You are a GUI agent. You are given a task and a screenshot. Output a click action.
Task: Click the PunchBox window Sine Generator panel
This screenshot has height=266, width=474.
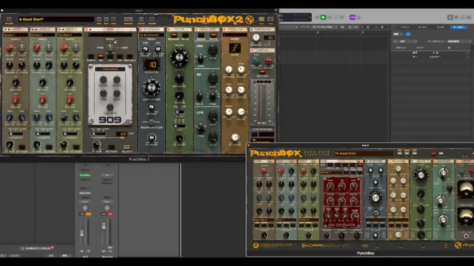[x=342, y=202]
